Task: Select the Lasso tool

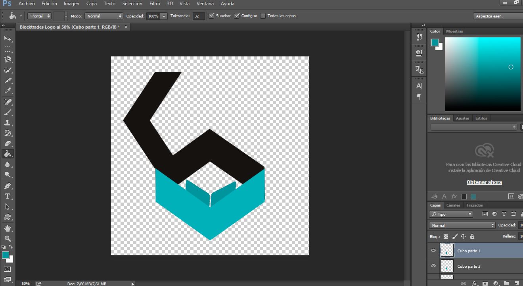Action: pyautogui.click(x=8, y=60)
